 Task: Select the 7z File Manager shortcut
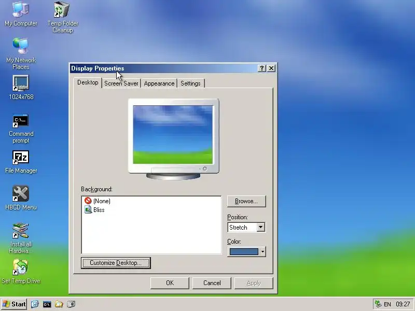[x=21, y=162]
